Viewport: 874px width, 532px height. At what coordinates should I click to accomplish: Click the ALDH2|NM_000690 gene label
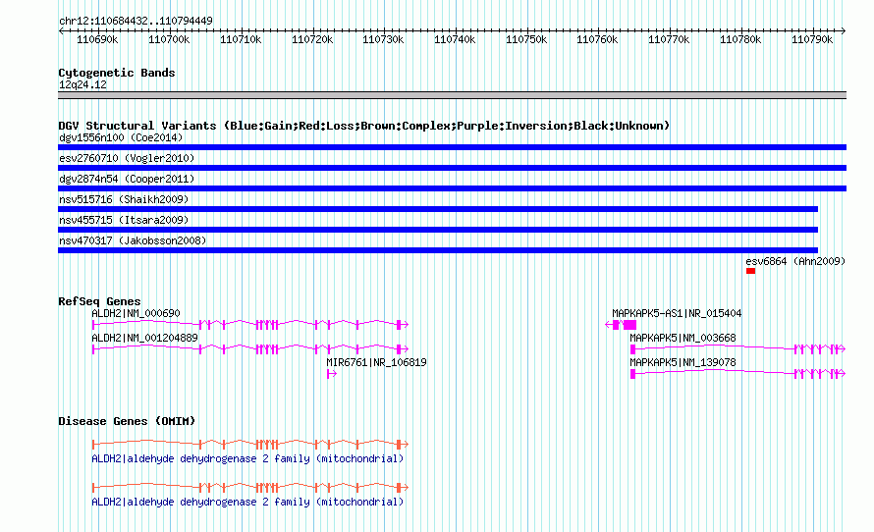pyautogui.click(x=136, y=314)
